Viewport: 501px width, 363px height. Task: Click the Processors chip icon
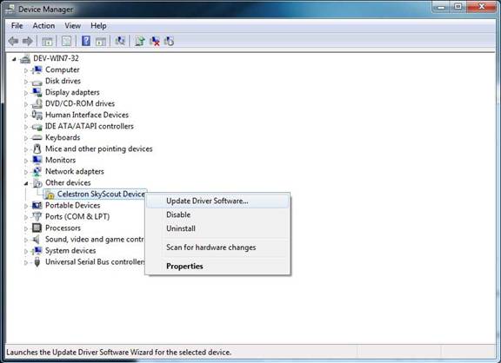coord(37,228)
